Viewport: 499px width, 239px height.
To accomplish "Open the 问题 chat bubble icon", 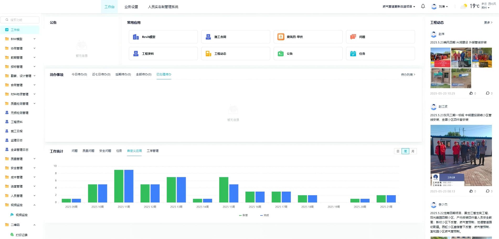I will (353, 37).
